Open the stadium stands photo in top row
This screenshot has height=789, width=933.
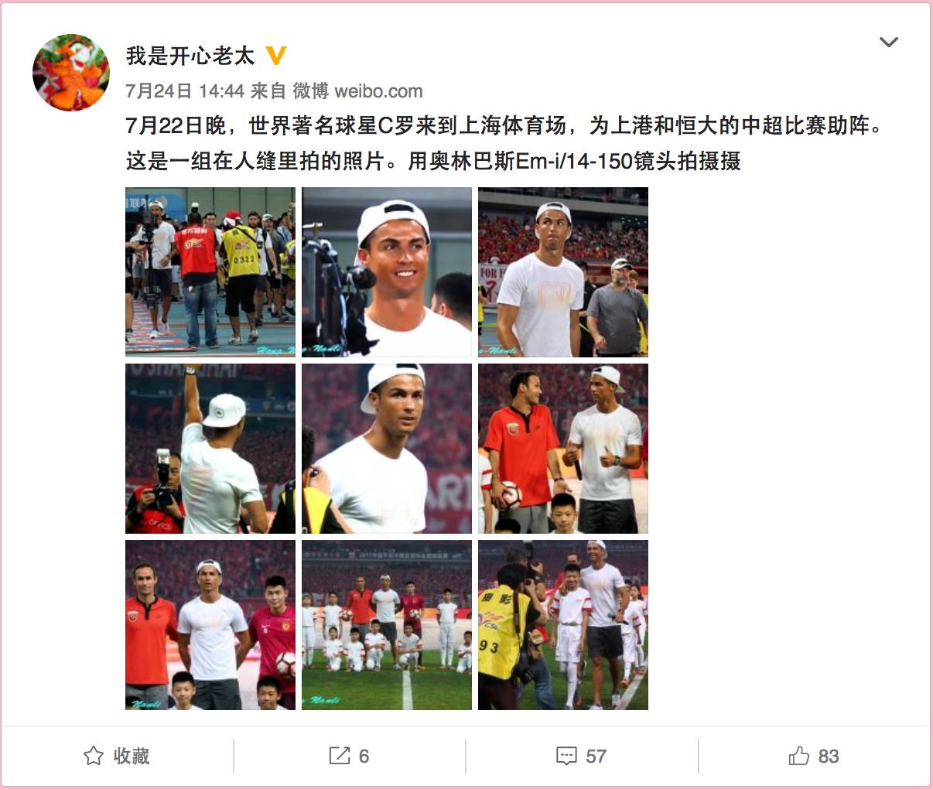pyautogui.click(x=563, y=272)
